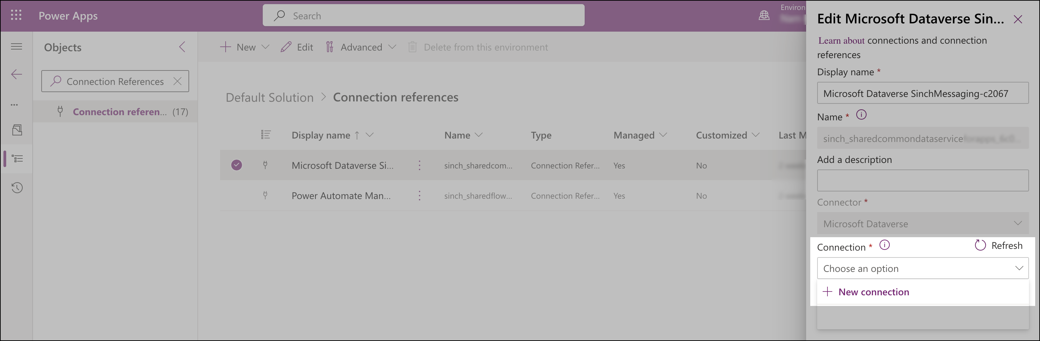The width and height of the screenshot is (1040, 341).
Task: Click the Default Solution breadcrumb
Action: [269, 97]
